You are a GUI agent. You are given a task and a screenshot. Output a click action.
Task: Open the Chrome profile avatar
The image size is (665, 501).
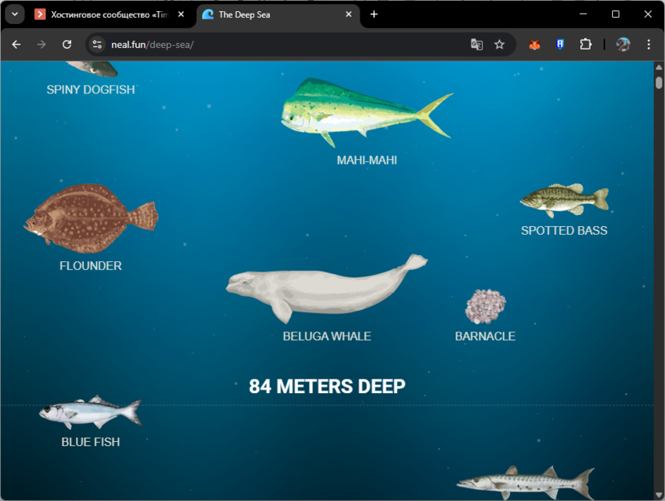pyautogui.click(x=623, y=45)
